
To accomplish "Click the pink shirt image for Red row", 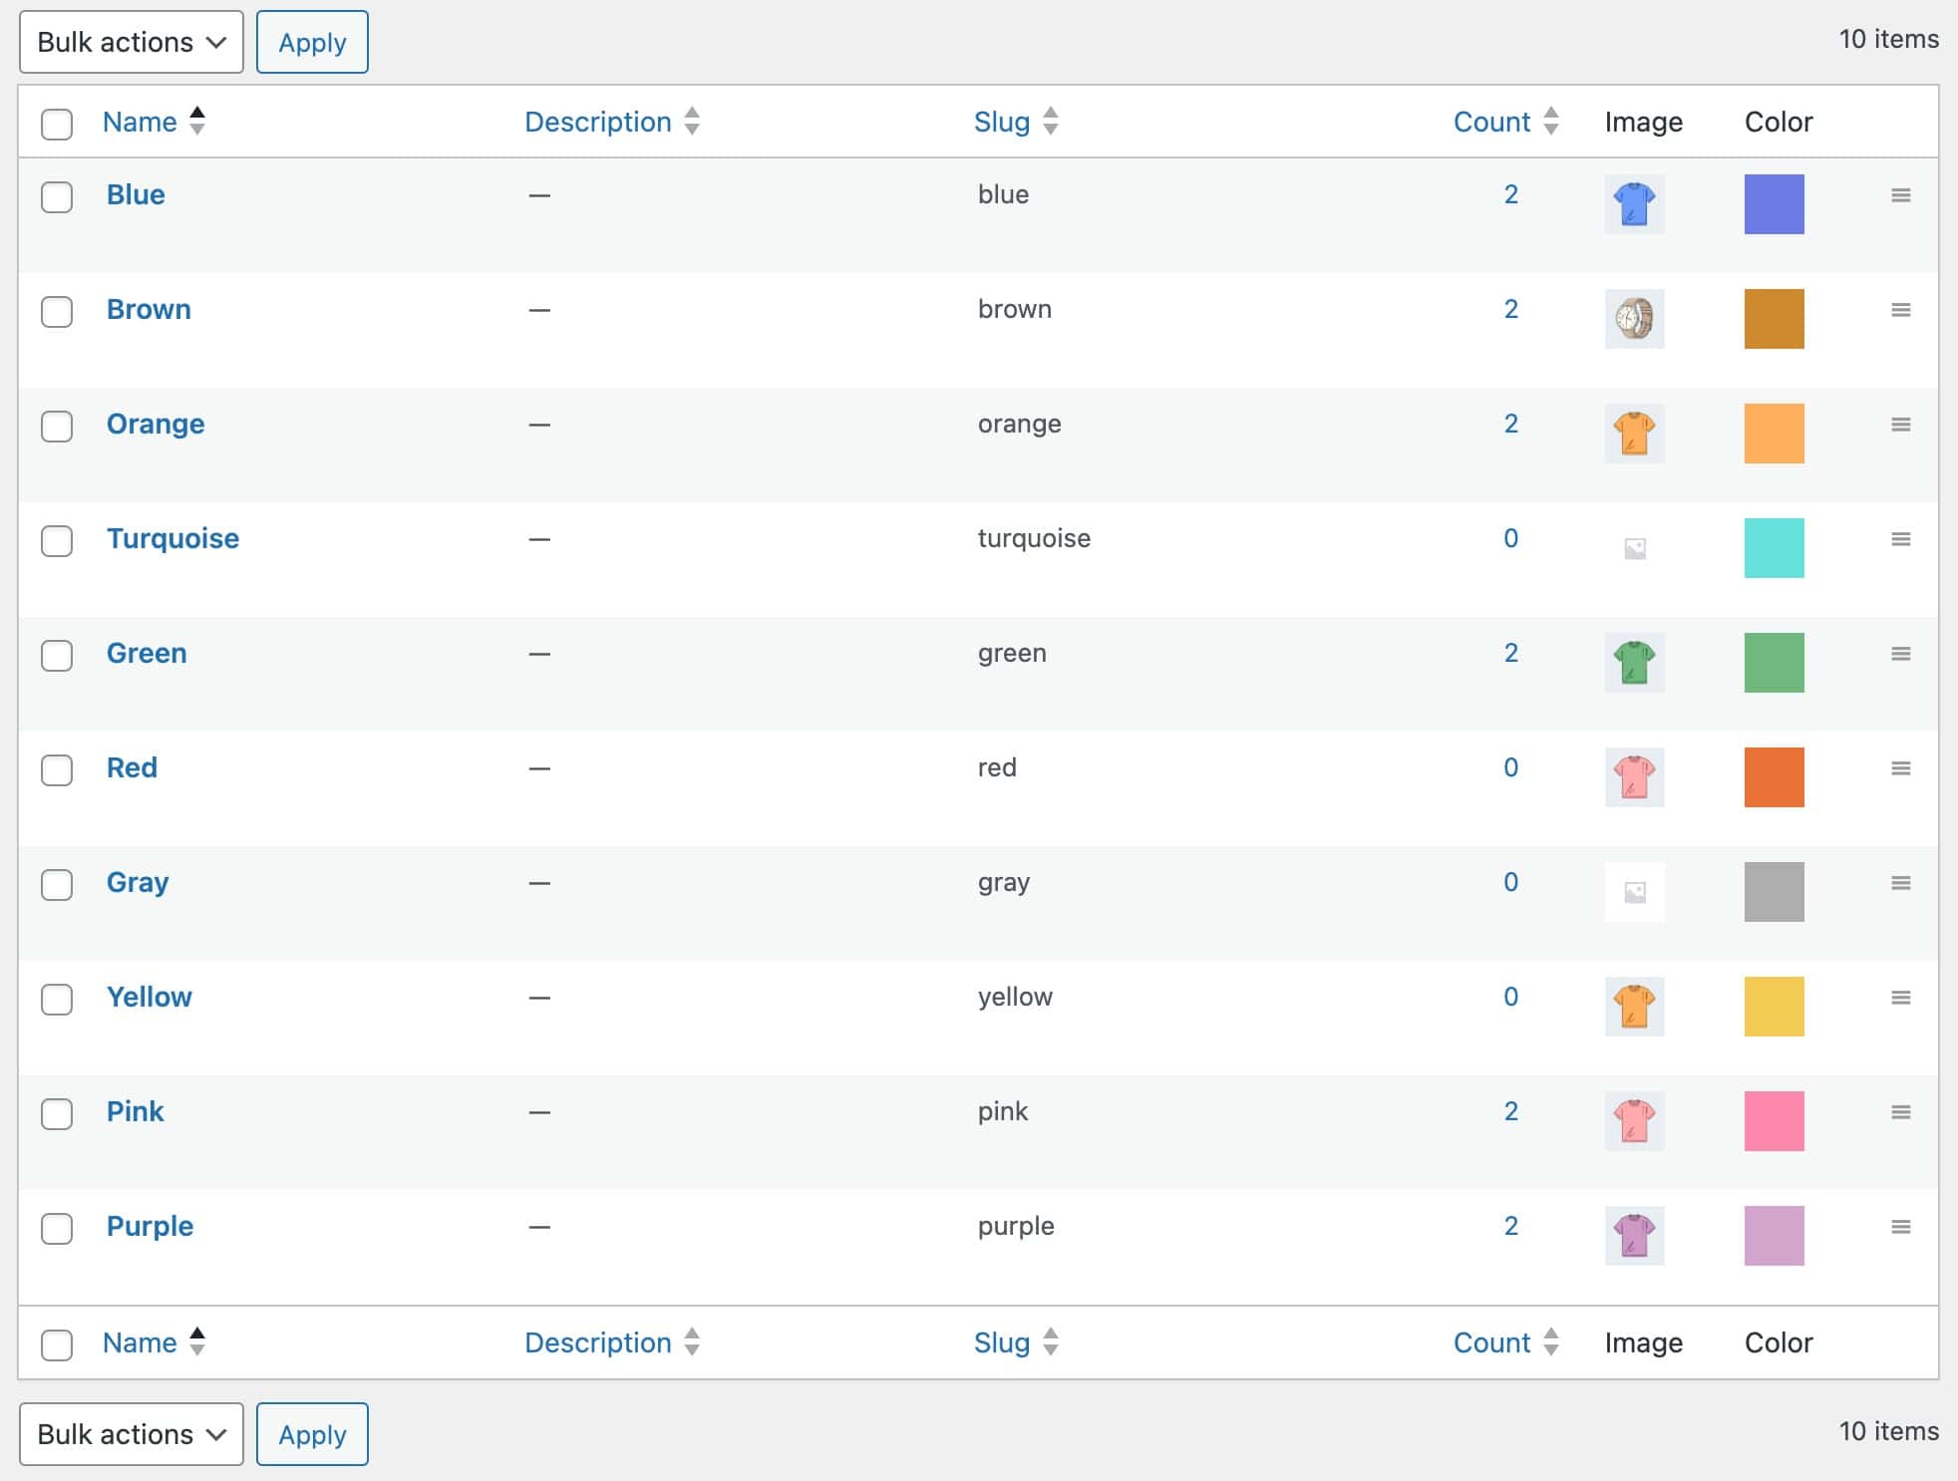I will [1634, 776].
